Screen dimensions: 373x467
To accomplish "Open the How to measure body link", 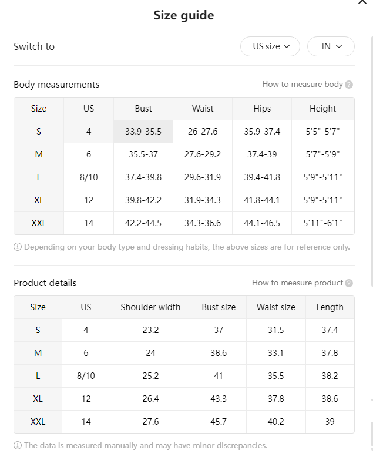I will point(303,84).
